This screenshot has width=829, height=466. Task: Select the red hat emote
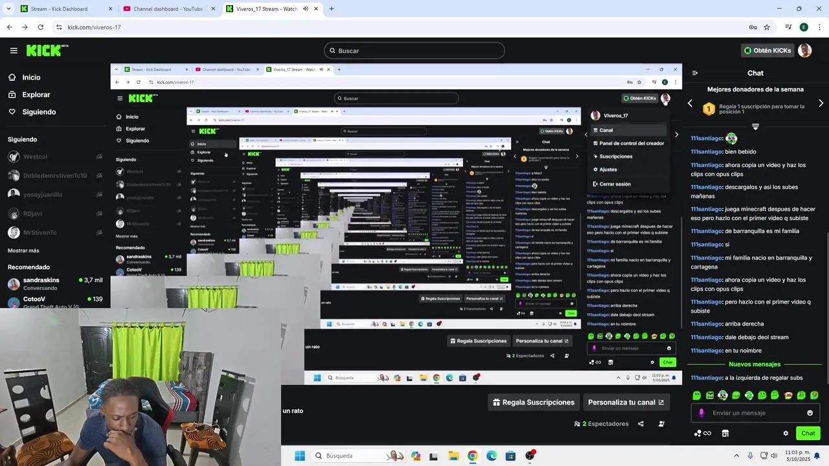tap(788, 395)
